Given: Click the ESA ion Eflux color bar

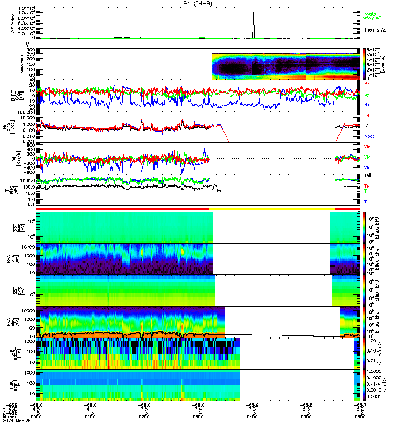Looking at the screenshot, I should [364, 259].
